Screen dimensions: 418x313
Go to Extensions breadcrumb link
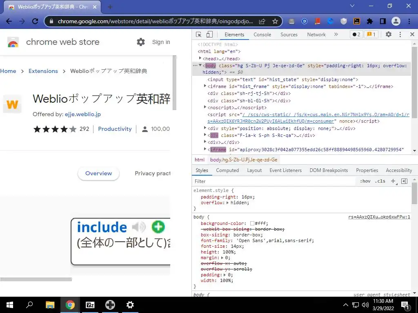click(x=43, y=71)
